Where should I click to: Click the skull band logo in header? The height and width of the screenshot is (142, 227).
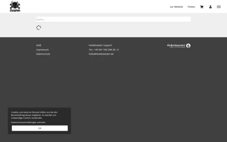[15, 6]
